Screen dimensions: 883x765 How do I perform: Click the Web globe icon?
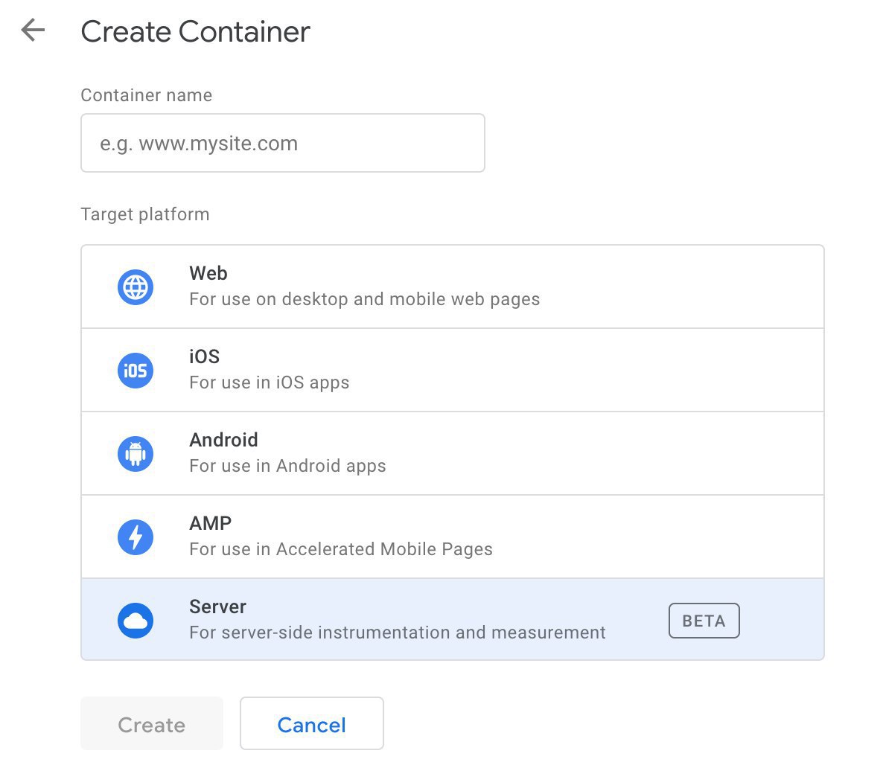tap(136, 287)
